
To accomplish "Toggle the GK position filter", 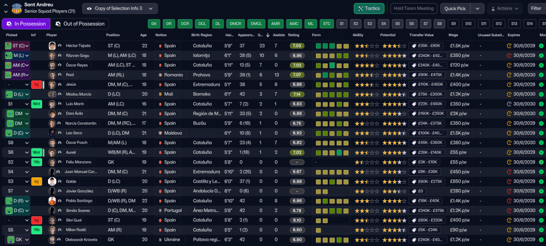I will pyautogui.click(x=154, y=24).
